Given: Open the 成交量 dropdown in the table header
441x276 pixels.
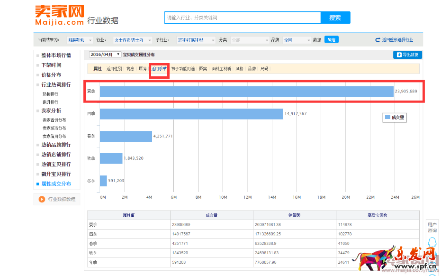Looking at the screenshot, I should pyautogui.click(x=212, y=215).
